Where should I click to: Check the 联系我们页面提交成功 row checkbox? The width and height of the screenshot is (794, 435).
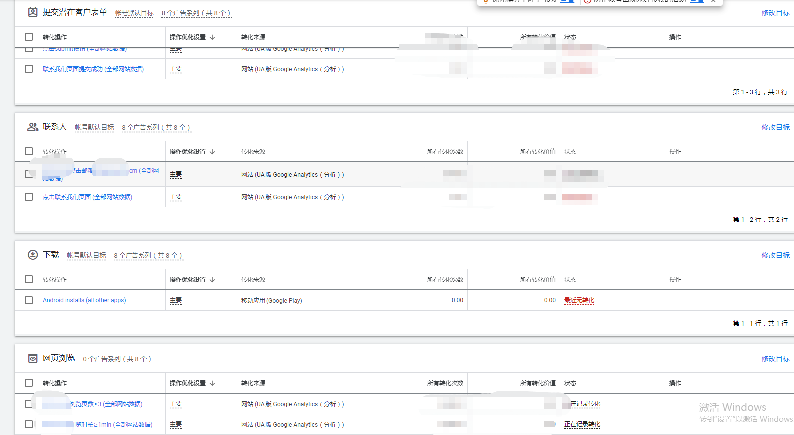click(x=29, y=69)
